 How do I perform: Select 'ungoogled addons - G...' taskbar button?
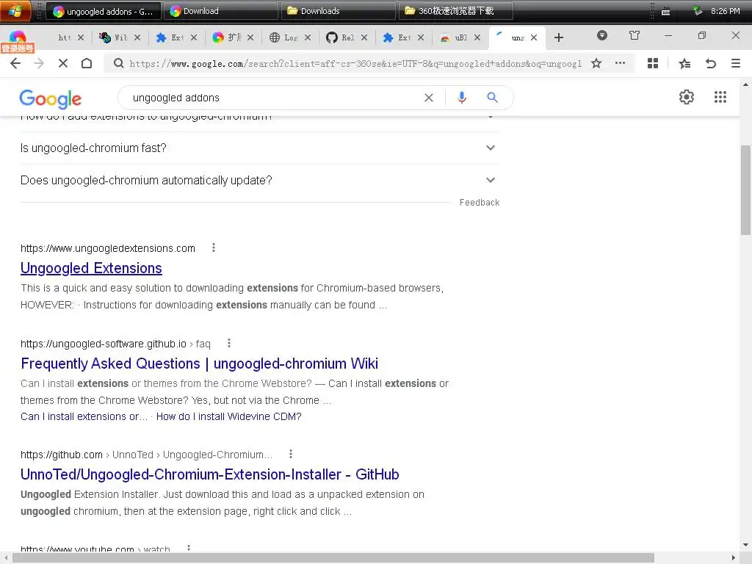(103, 11)
